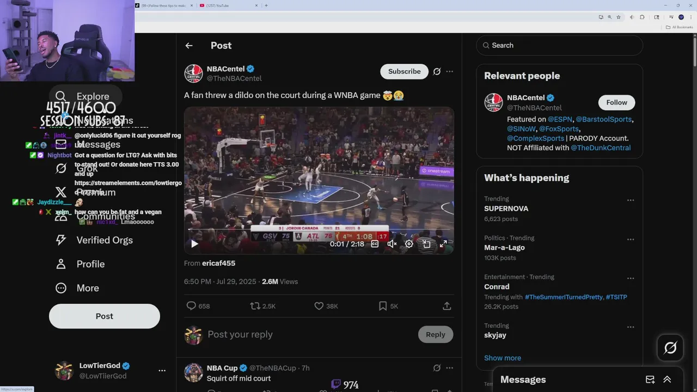Open more options on the NBA Cup reply
This screenshot has width=697, height=392.
click(449, 368)
